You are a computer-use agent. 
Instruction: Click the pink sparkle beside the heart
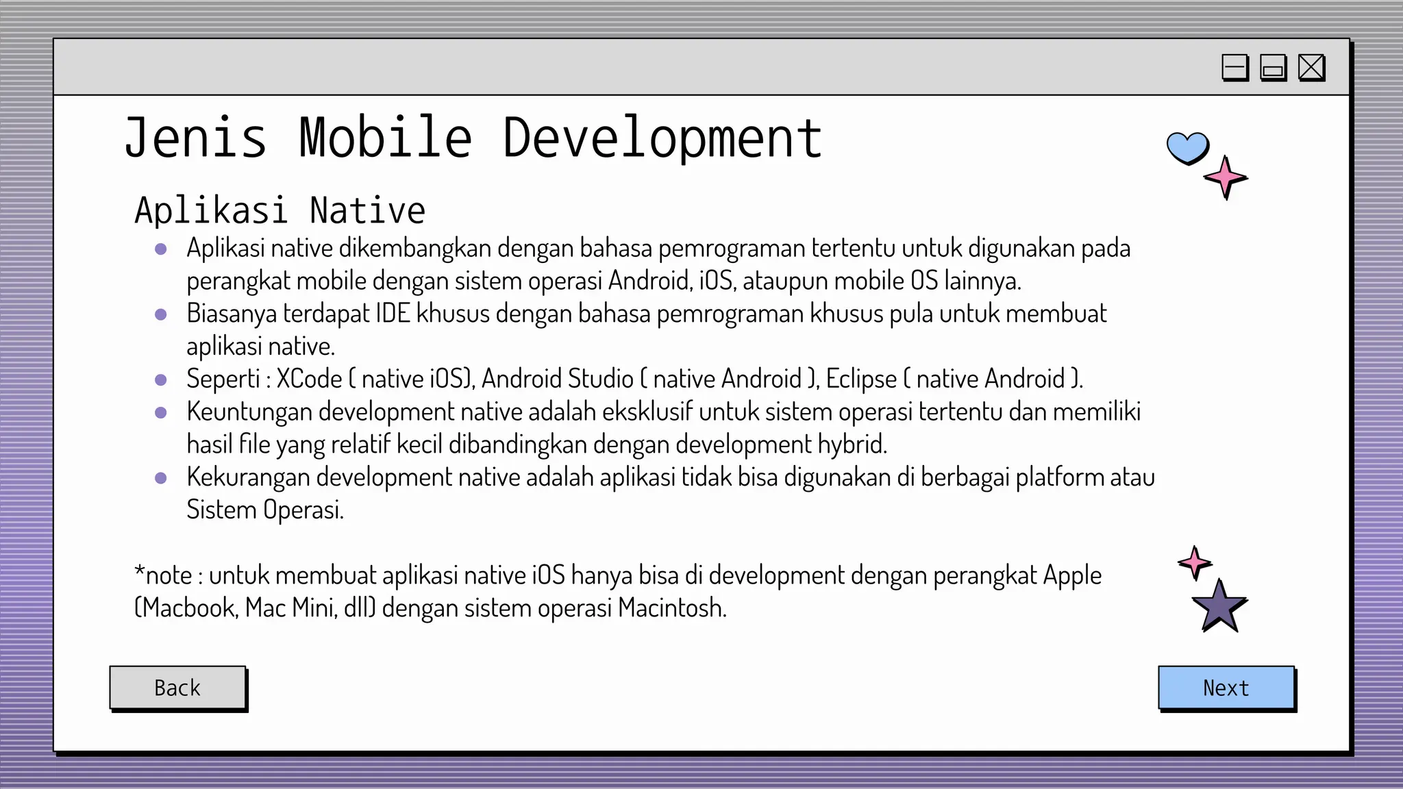coord(1226,177)
